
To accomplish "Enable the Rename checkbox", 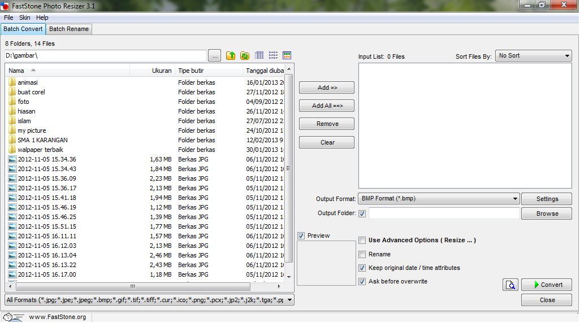I will click(362, 254).
